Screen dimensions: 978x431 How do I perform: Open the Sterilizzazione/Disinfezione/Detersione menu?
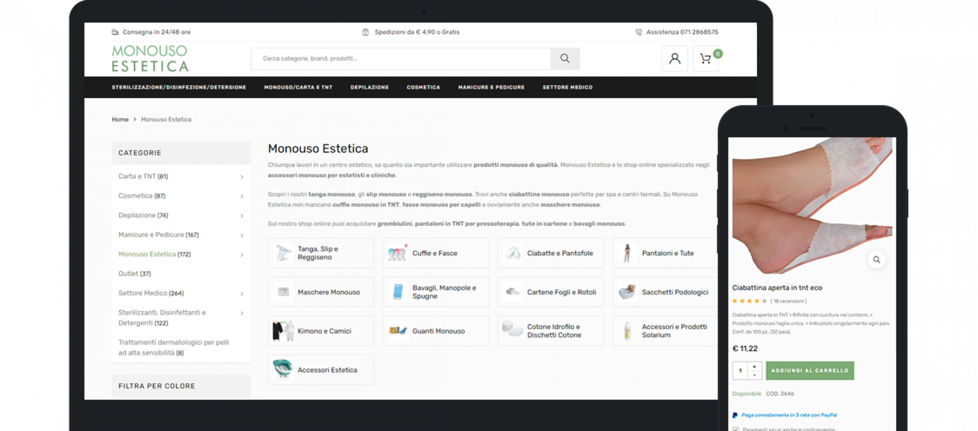click(179, 88)
